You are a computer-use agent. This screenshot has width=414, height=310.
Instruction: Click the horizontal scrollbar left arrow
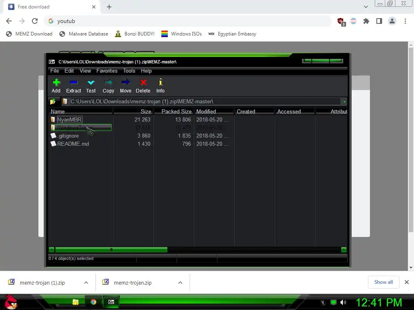click(x=51, y=249)
